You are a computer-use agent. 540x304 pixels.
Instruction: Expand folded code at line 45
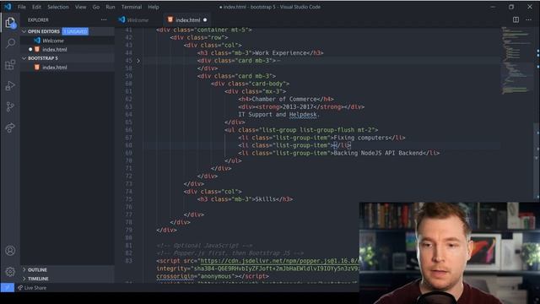tap(138, 61)
